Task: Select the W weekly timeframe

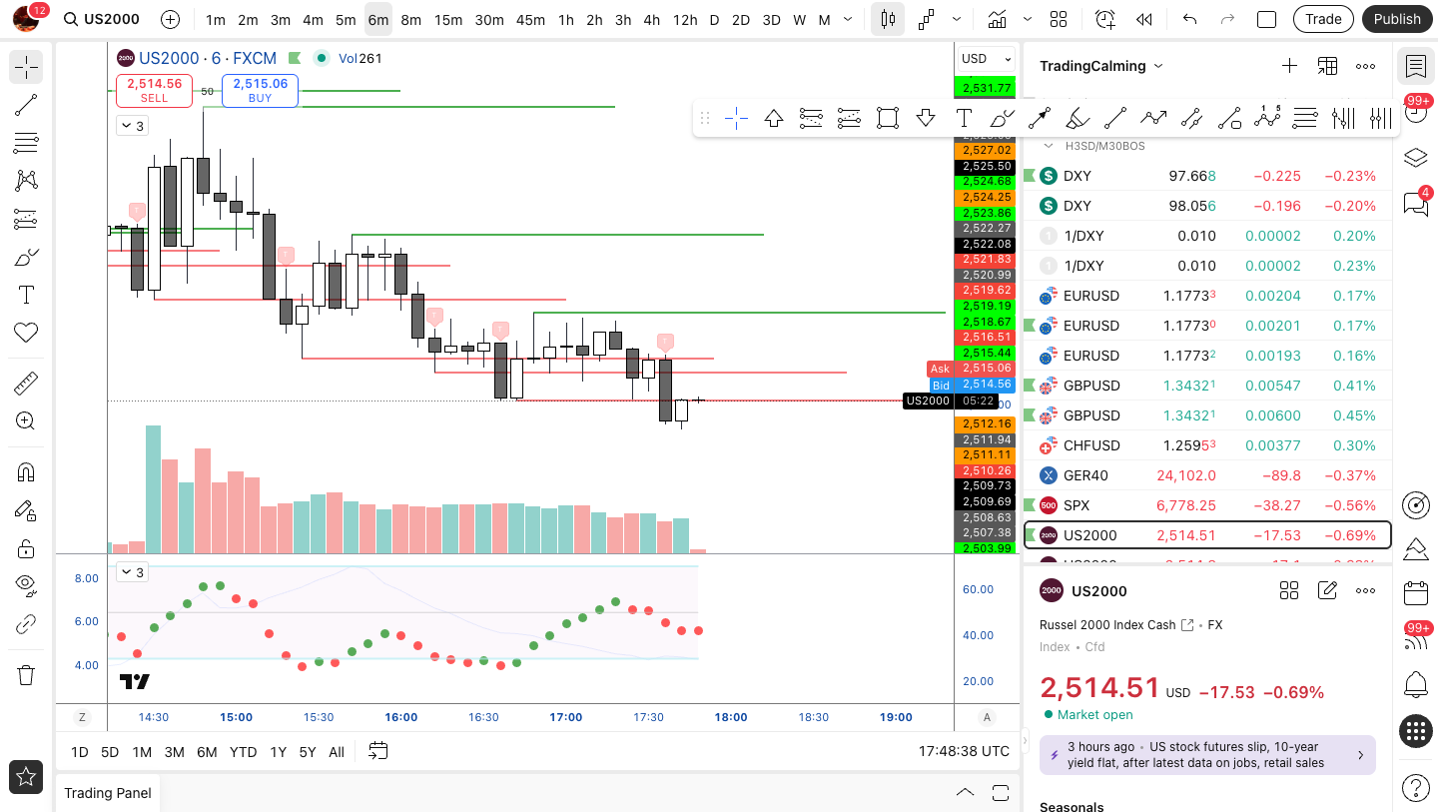Action: [x=800, y=19]
